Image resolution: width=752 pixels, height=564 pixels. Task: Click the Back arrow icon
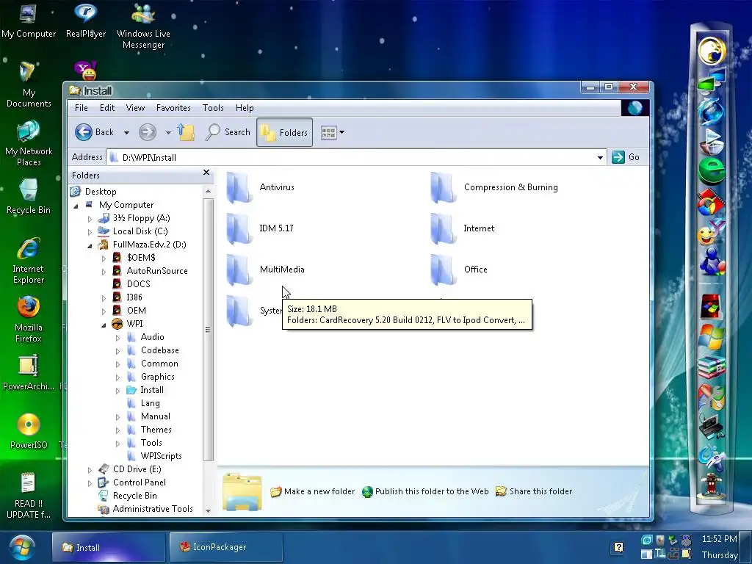[x=84, y=132]
